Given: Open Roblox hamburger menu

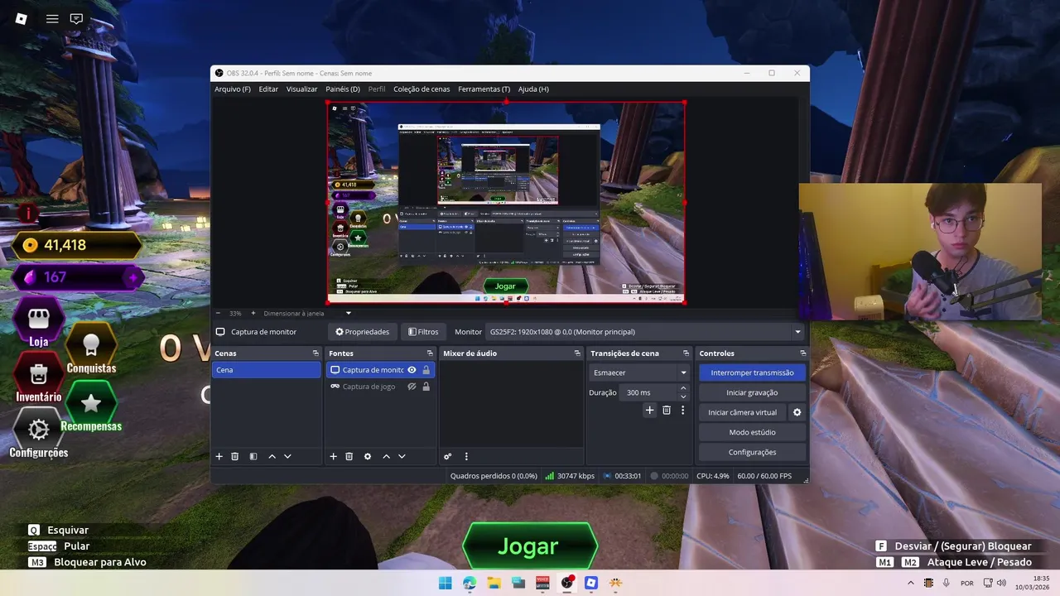Looking at the screenshot, I should point(52,18).
